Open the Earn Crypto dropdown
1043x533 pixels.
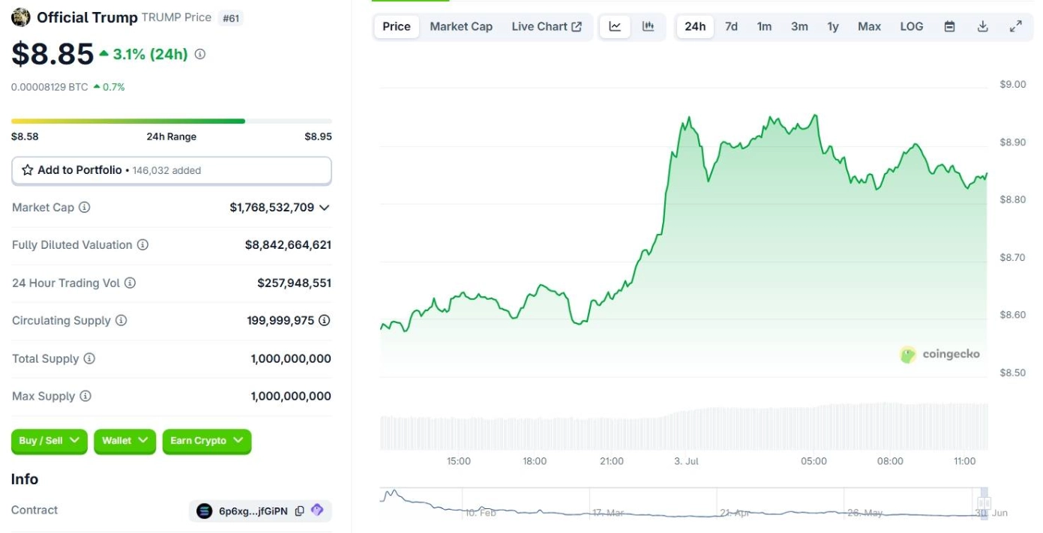click(x=207, y=441)
